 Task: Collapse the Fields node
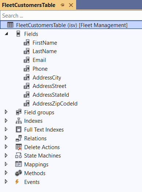[x=6, y=34]
